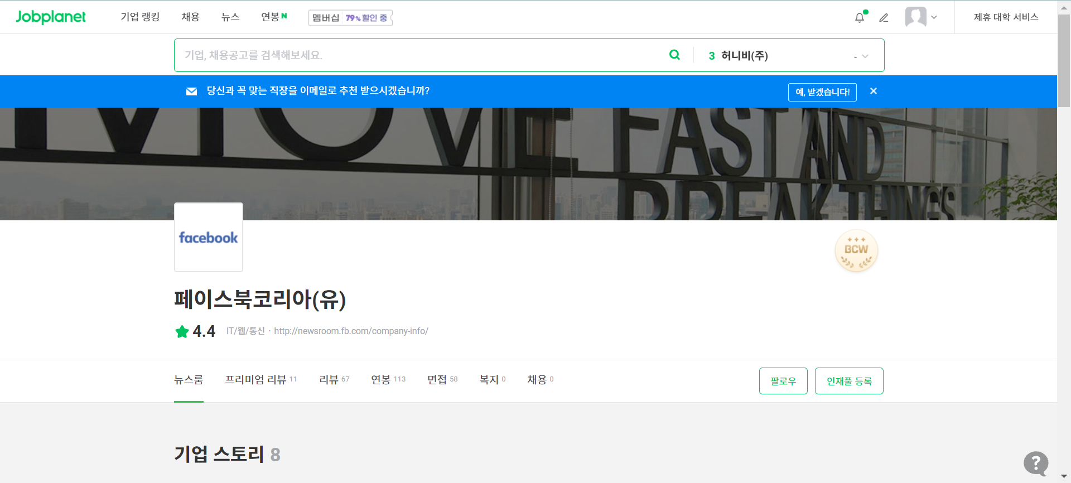
Task: Click the facebook company logo thumbnail
Action: coord(209,238)
